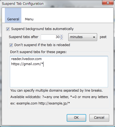The width and height of the screenshot is (115, 127).
Task: Click the arrow on the minutes combo box
Action: pyautogui.click(x=94, y=37)
